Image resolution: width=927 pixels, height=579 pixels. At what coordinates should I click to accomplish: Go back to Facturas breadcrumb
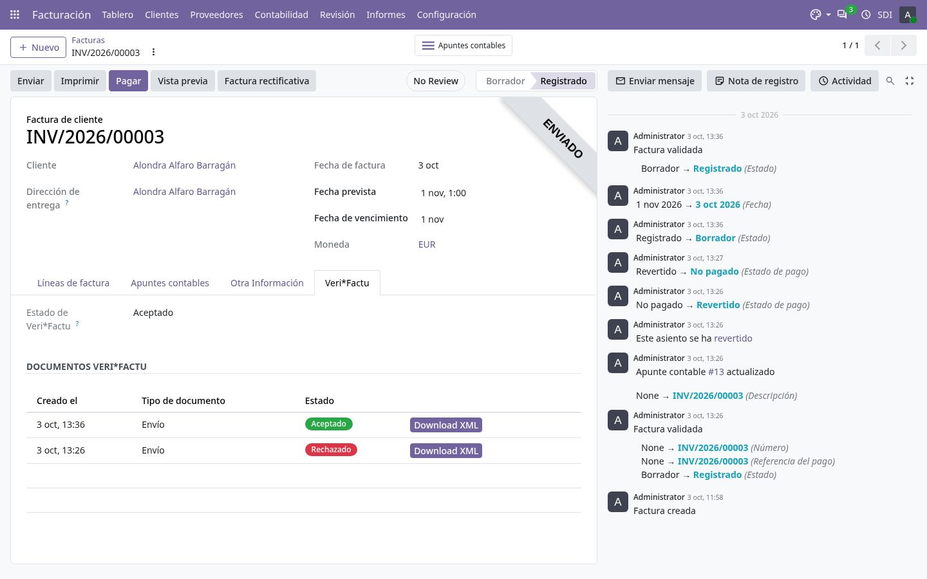[88, 40]
